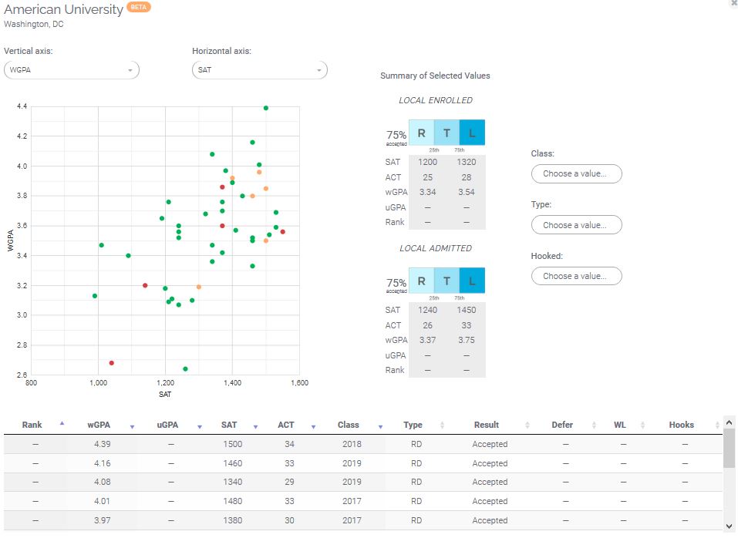Click Local Enrolled wGPA value "3.54"
738x538 pixels.
pyautogui.click(x=467, y=192)
